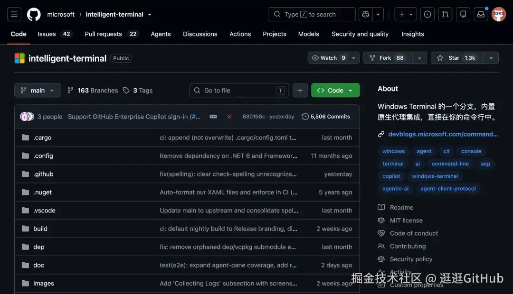The width and height of the screenshot is (513, 294).
Task: Open the hamburger navigation menu
Action: click(x=14, y=14)
